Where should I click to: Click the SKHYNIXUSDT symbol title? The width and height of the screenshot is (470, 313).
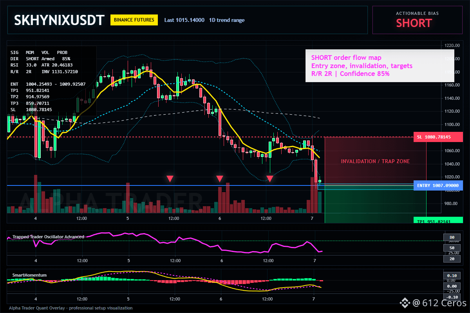pyautogui.click(x=59, y=20)
